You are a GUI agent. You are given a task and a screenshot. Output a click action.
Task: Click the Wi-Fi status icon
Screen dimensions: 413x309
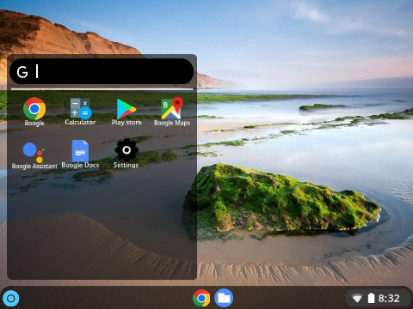click(357, 299)
